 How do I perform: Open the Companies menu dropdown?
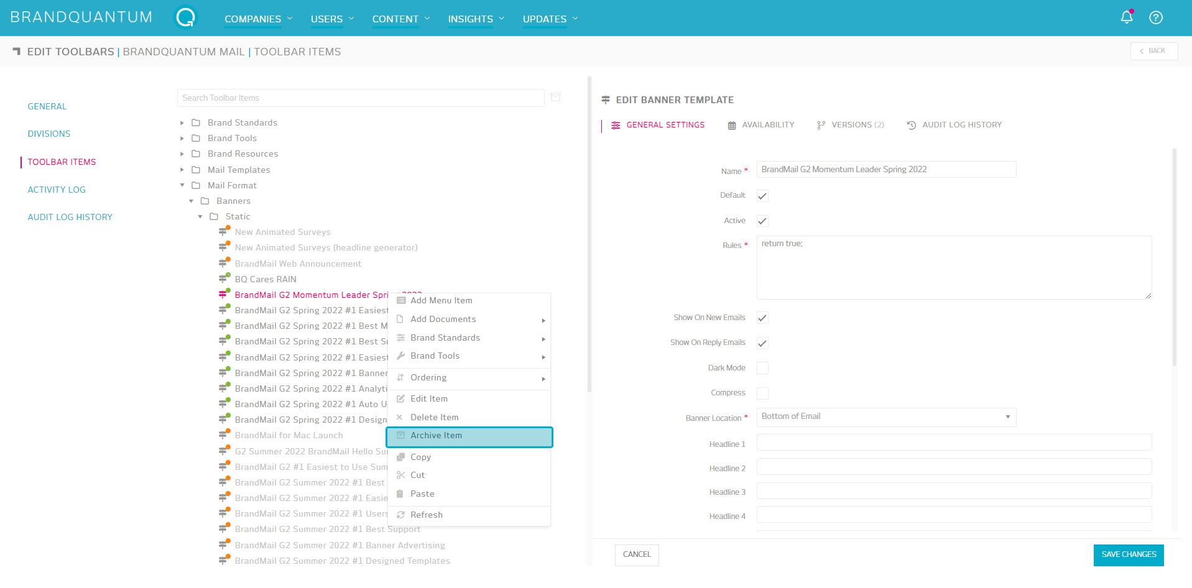pyautogui.click(x=258, y=19)
